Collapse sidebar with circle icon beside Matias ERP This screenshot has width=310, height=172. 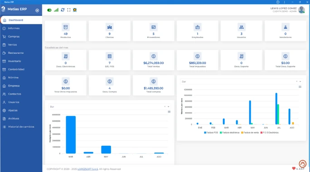(x=37, y=10)
